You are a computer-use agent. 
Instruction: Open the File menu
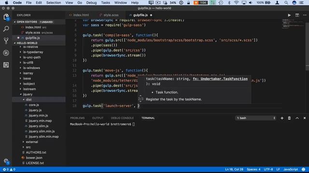pyautogui.click(x=29, y=2)
